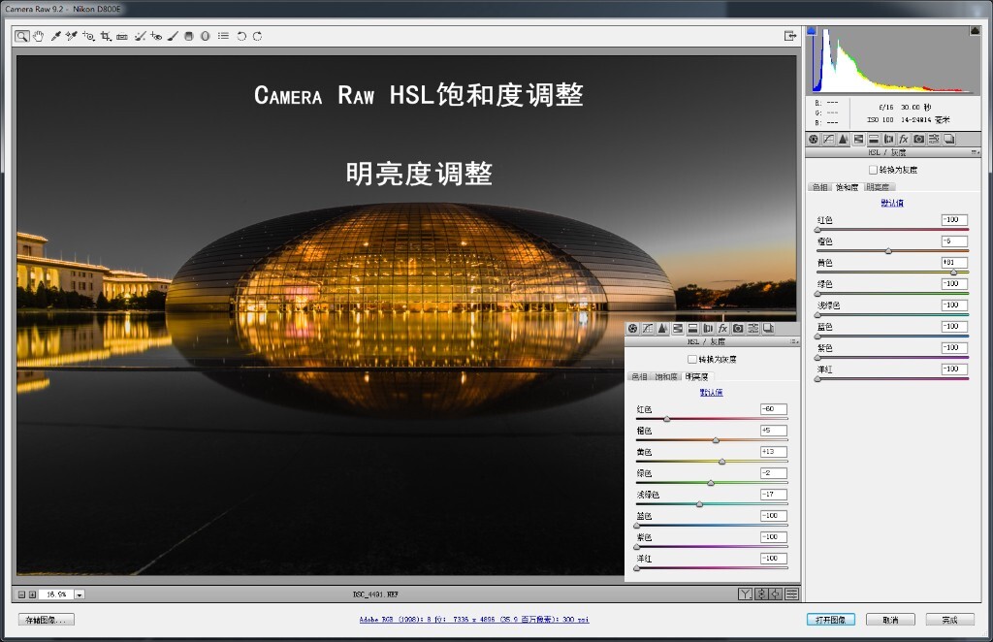This screenshot has height=642, width=993.
Task: Select the Spot Removal tool
Action: coord(140,36)
